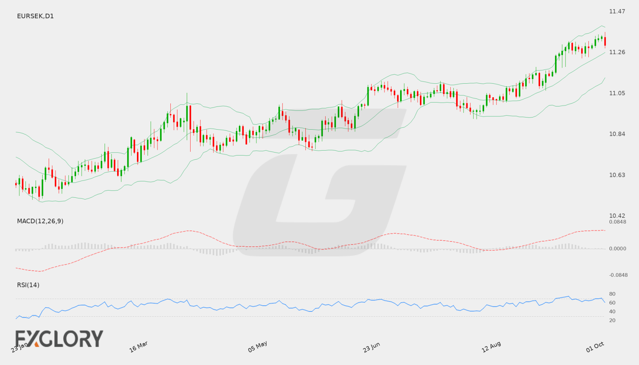This screenshot has width=639, height=365.
Task: Click the 11.05 price axis label
Action: pyautogui.click(x=617, y=93)
